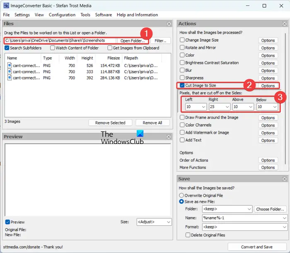Open Options for Cut Image to Size
Image resolution: width=290 pixels, height=253 pixels.
coord(268,86)
